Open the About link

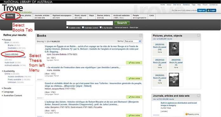coord(169,5)
